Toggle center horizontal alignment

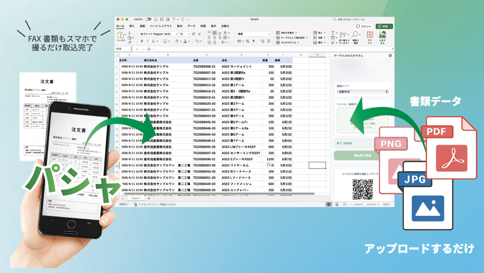[x=215, y=38]
